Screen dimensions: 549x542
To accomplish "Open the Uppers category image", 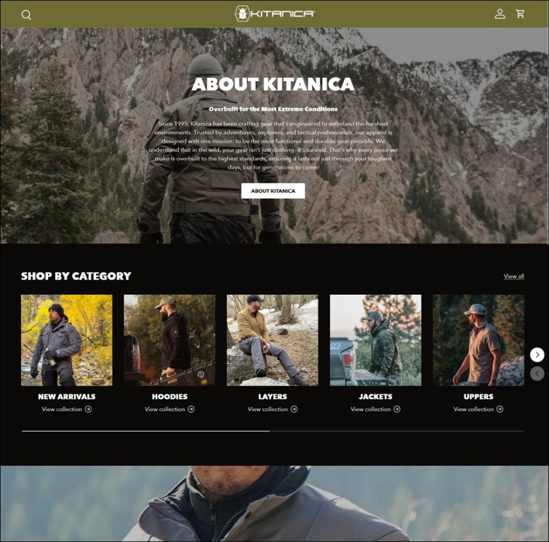I will coord(479,340).
